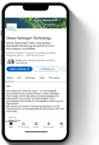Open the Beiträge tab
Viewport: 99px width, 145px height.
click(x=30, y=78)
